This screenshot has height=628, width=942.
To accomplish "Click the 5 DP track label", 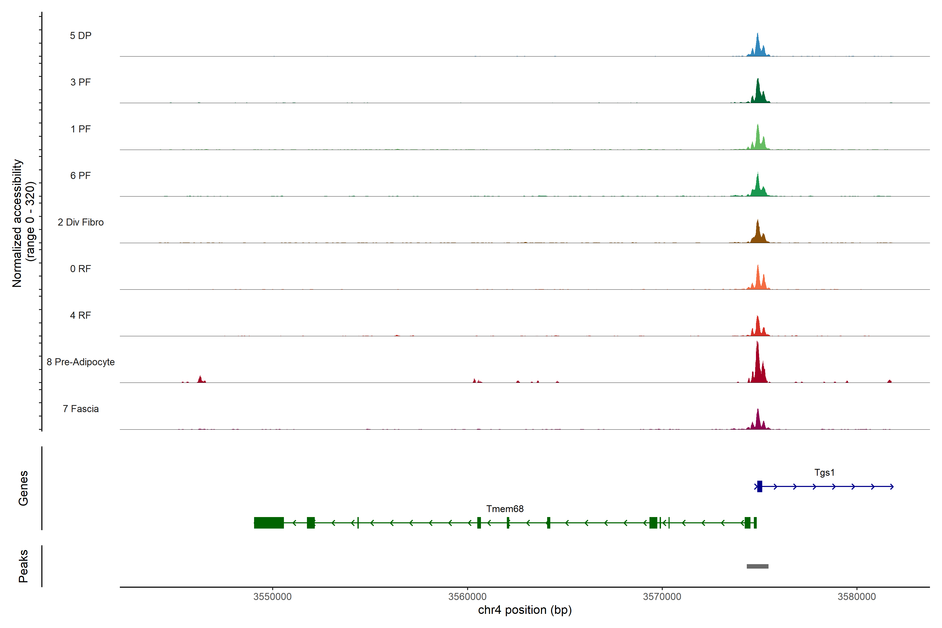I will 81,36.
